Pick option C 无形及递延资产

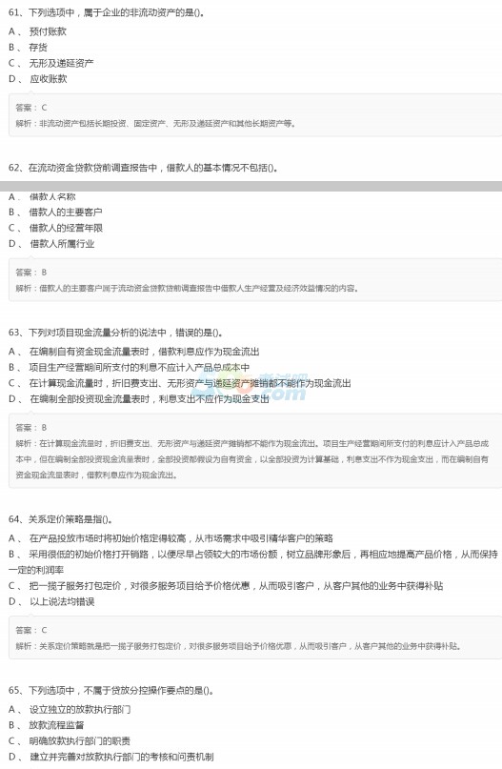[51, 63]
